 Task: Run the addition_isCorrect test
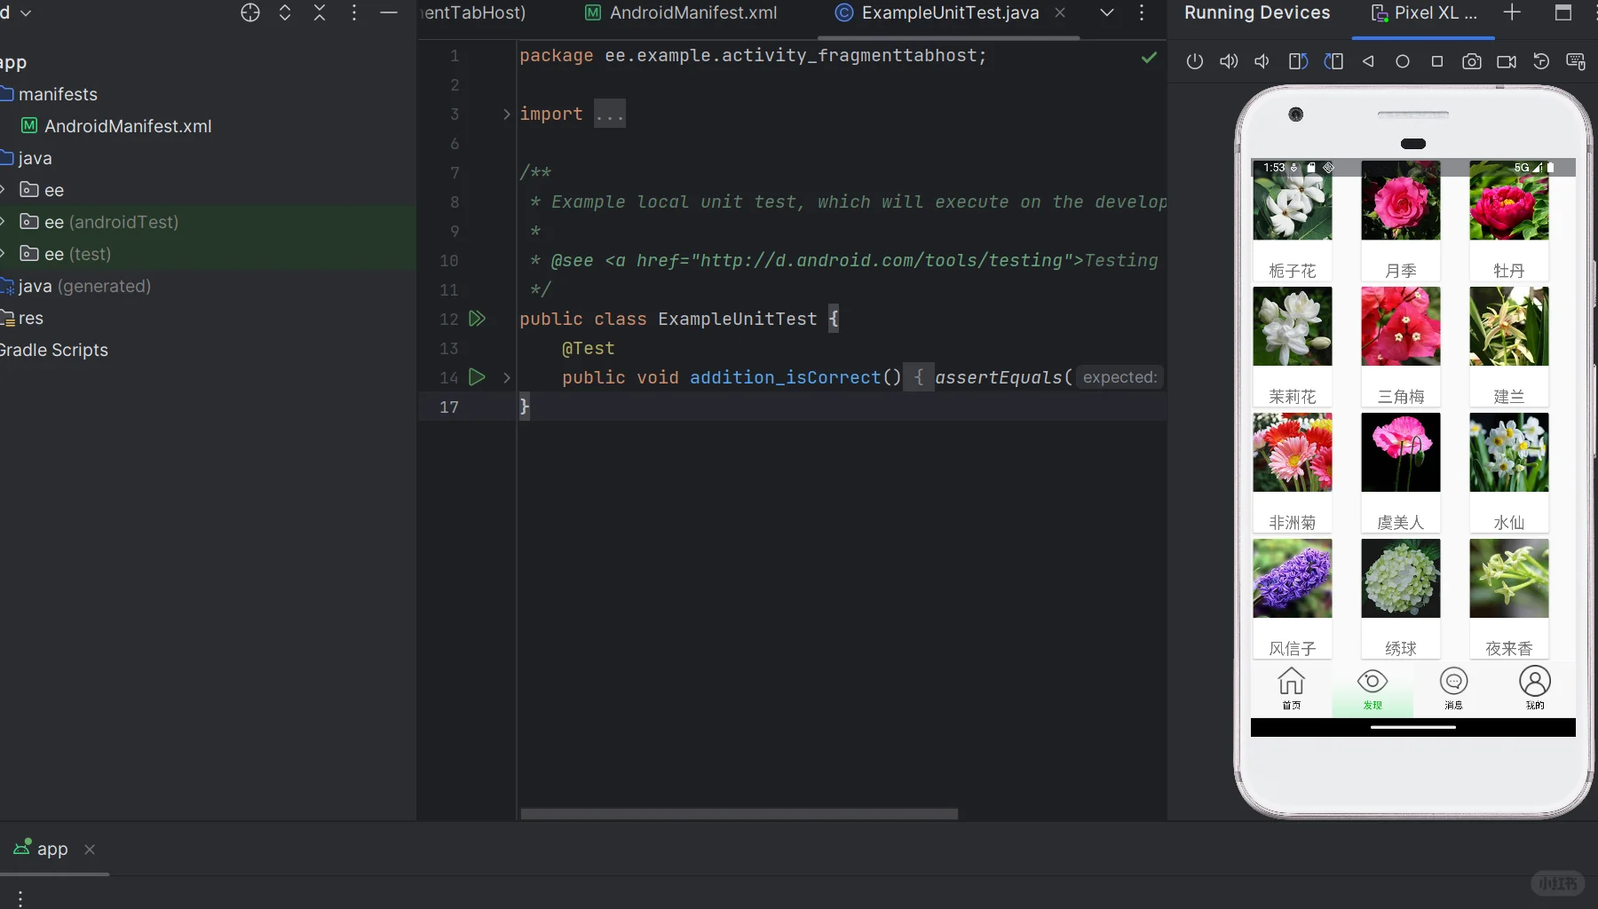tap(478, 377)
